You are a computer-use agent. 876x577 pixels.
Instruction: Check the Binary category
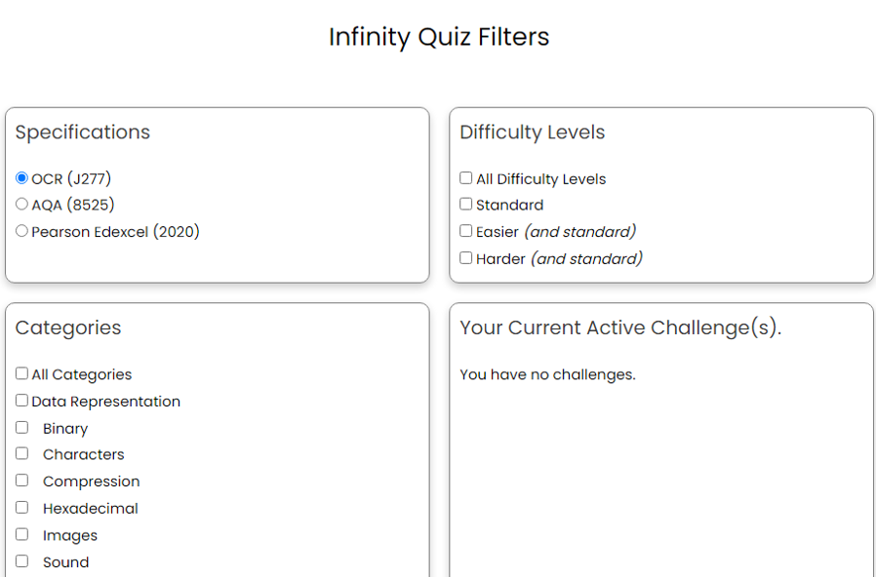21,427
